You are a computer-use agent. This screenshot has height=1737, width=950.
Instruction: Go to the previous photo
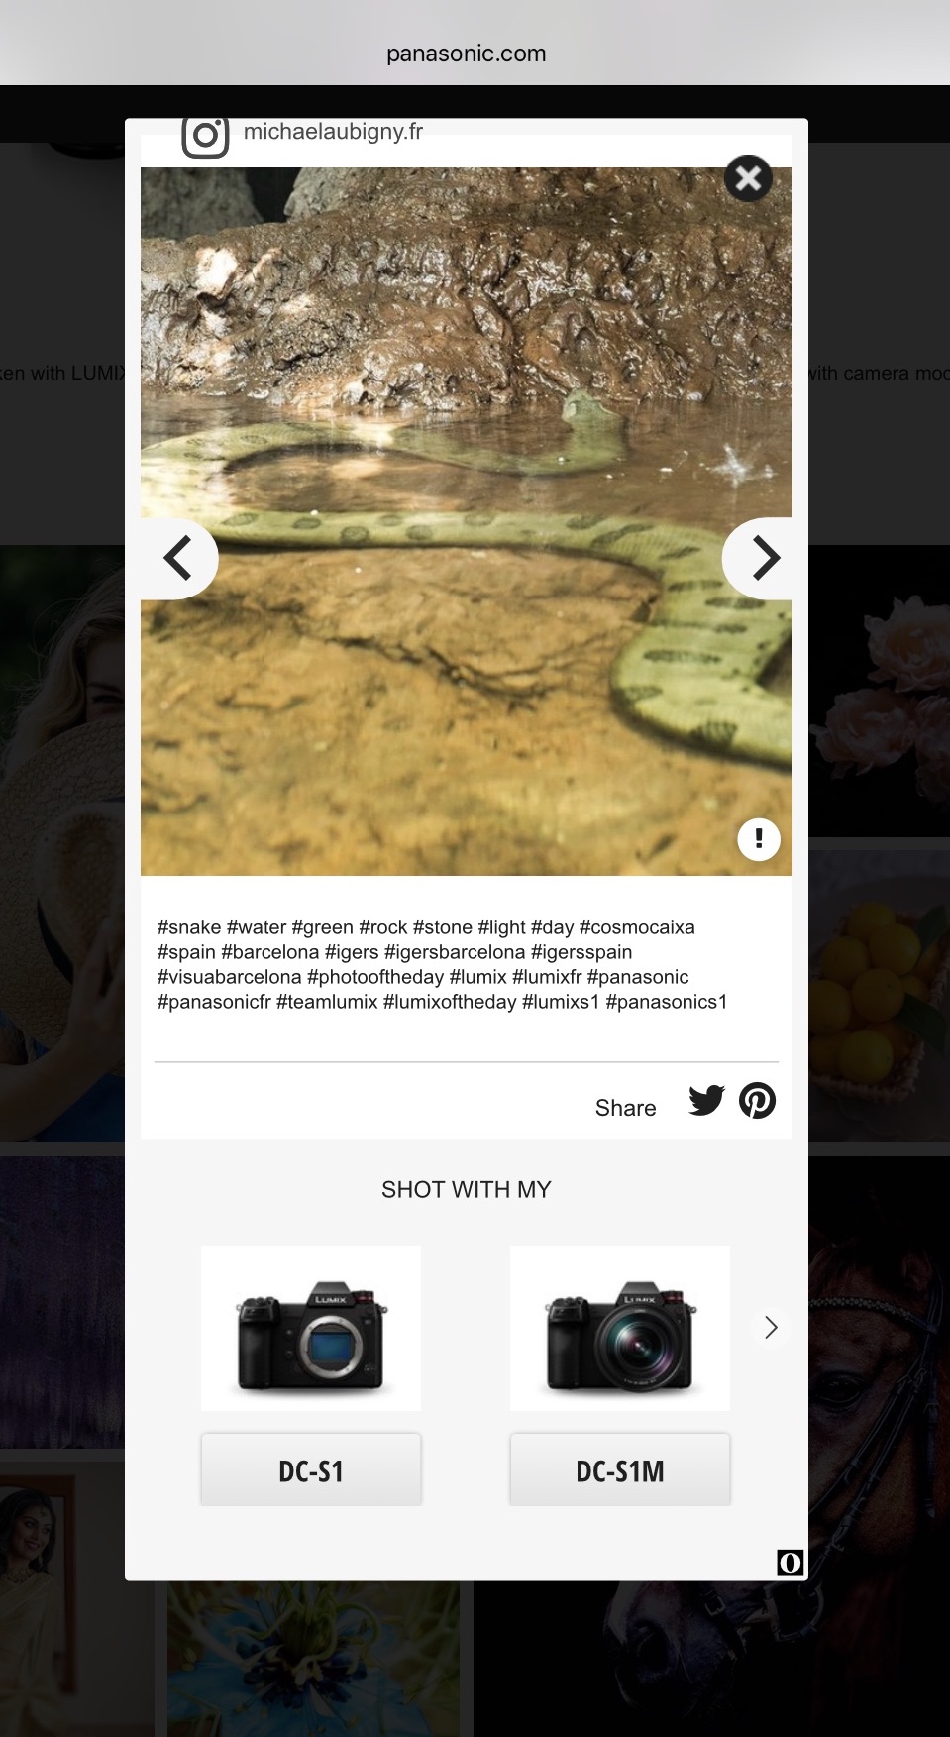pyautogui.click(x=178, y=558)
